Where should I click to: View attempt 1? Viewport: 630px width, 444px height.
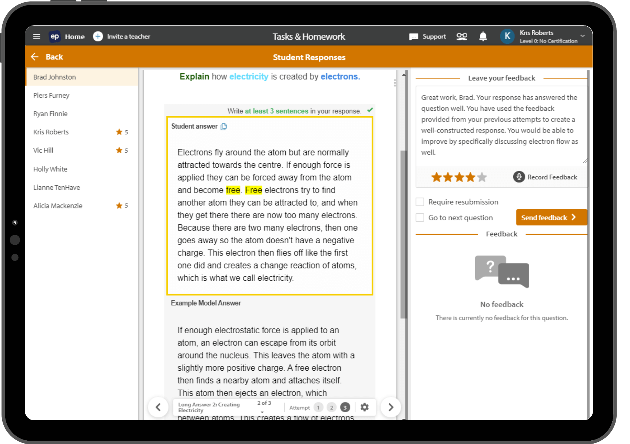click(x=318, y=407)
